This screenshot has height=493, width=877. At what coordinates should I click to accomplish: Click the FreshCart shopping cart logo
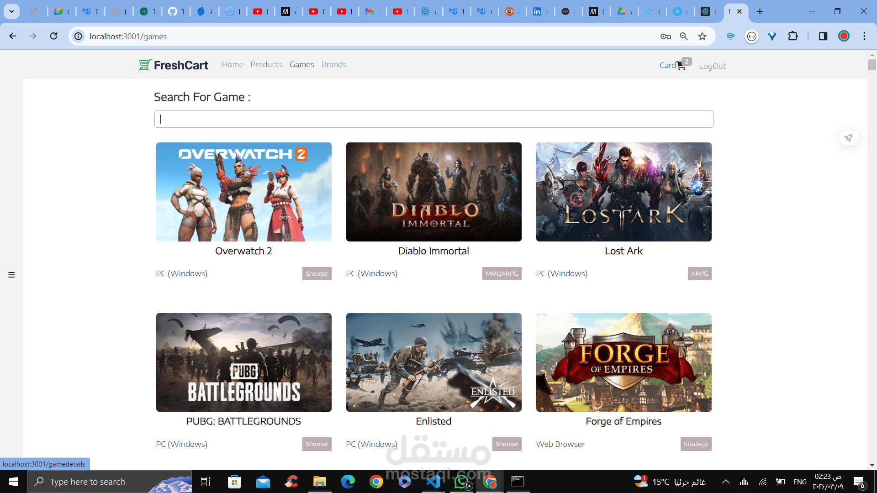(144, 65)
